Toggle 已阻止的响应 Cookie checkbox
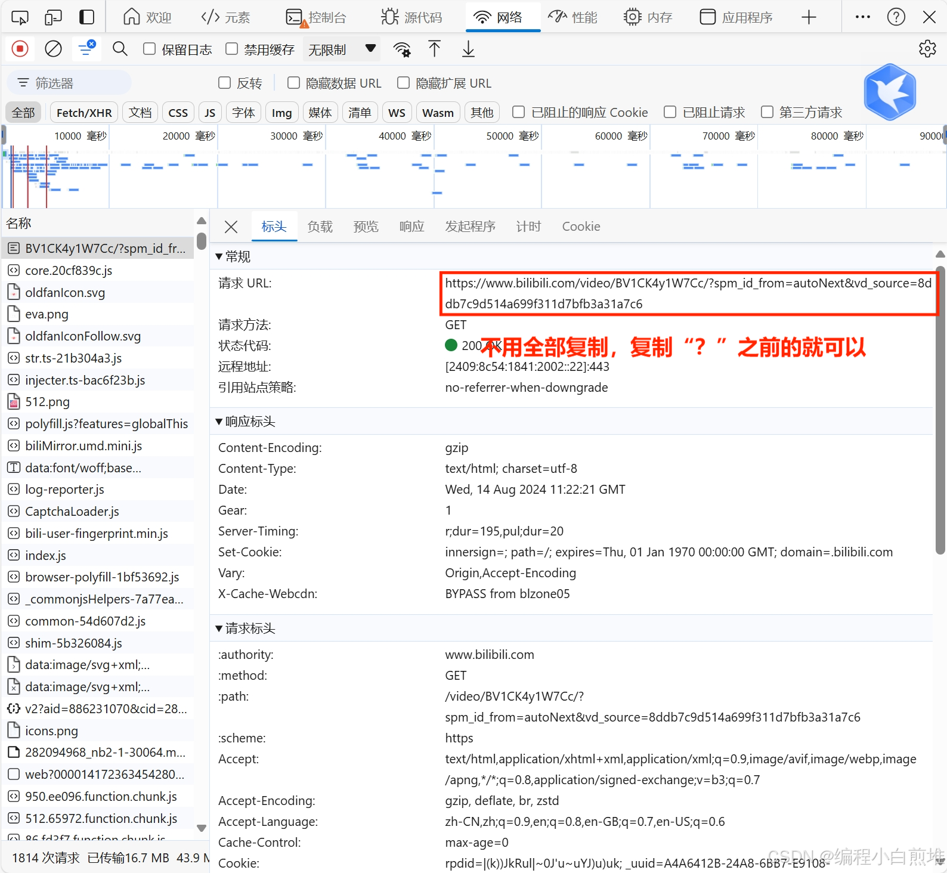 pos(519,112)
